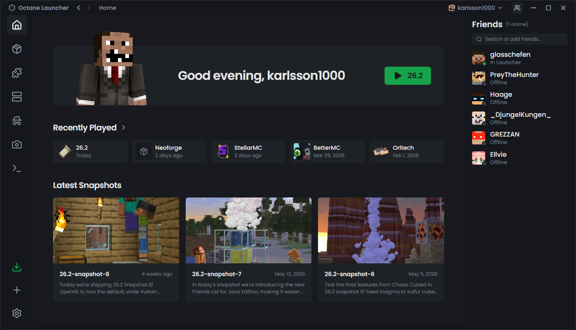
Task: Open the BetterMC recently played card
Action: click(x=327, y=151)
